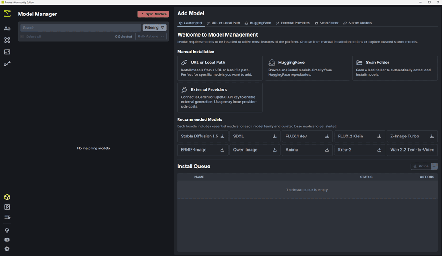
Task: Open the Upscaling tab icon
Action: coord(7,52)
